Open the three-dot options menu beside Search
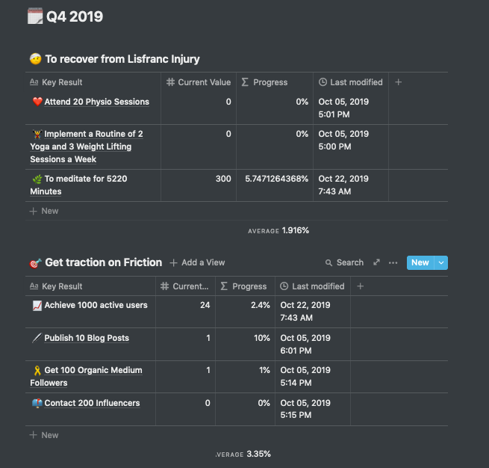The image size is (489, 468). [x=393, y=262]
